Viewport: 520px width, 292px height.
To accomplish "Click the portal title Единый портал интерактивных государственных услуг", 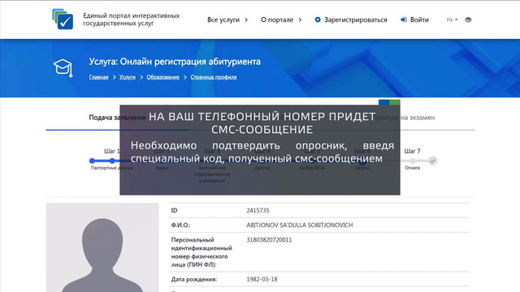I will coord(132,19).
